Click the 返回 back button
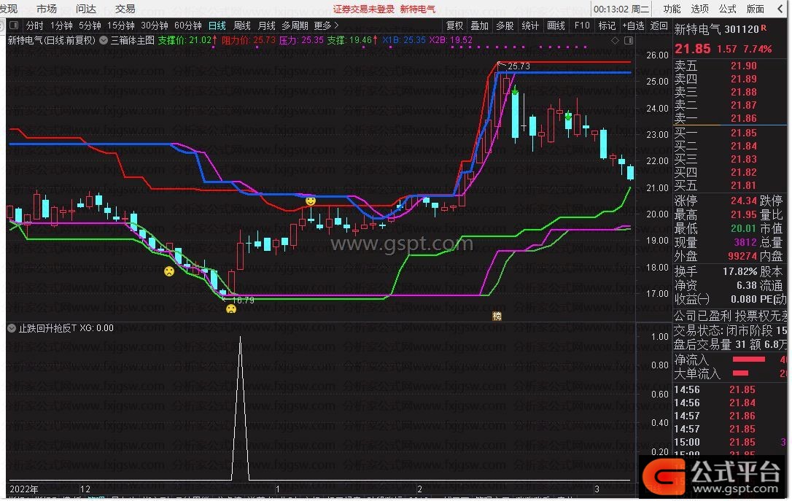This screenshot has width=792, height=501. (659, 26)
